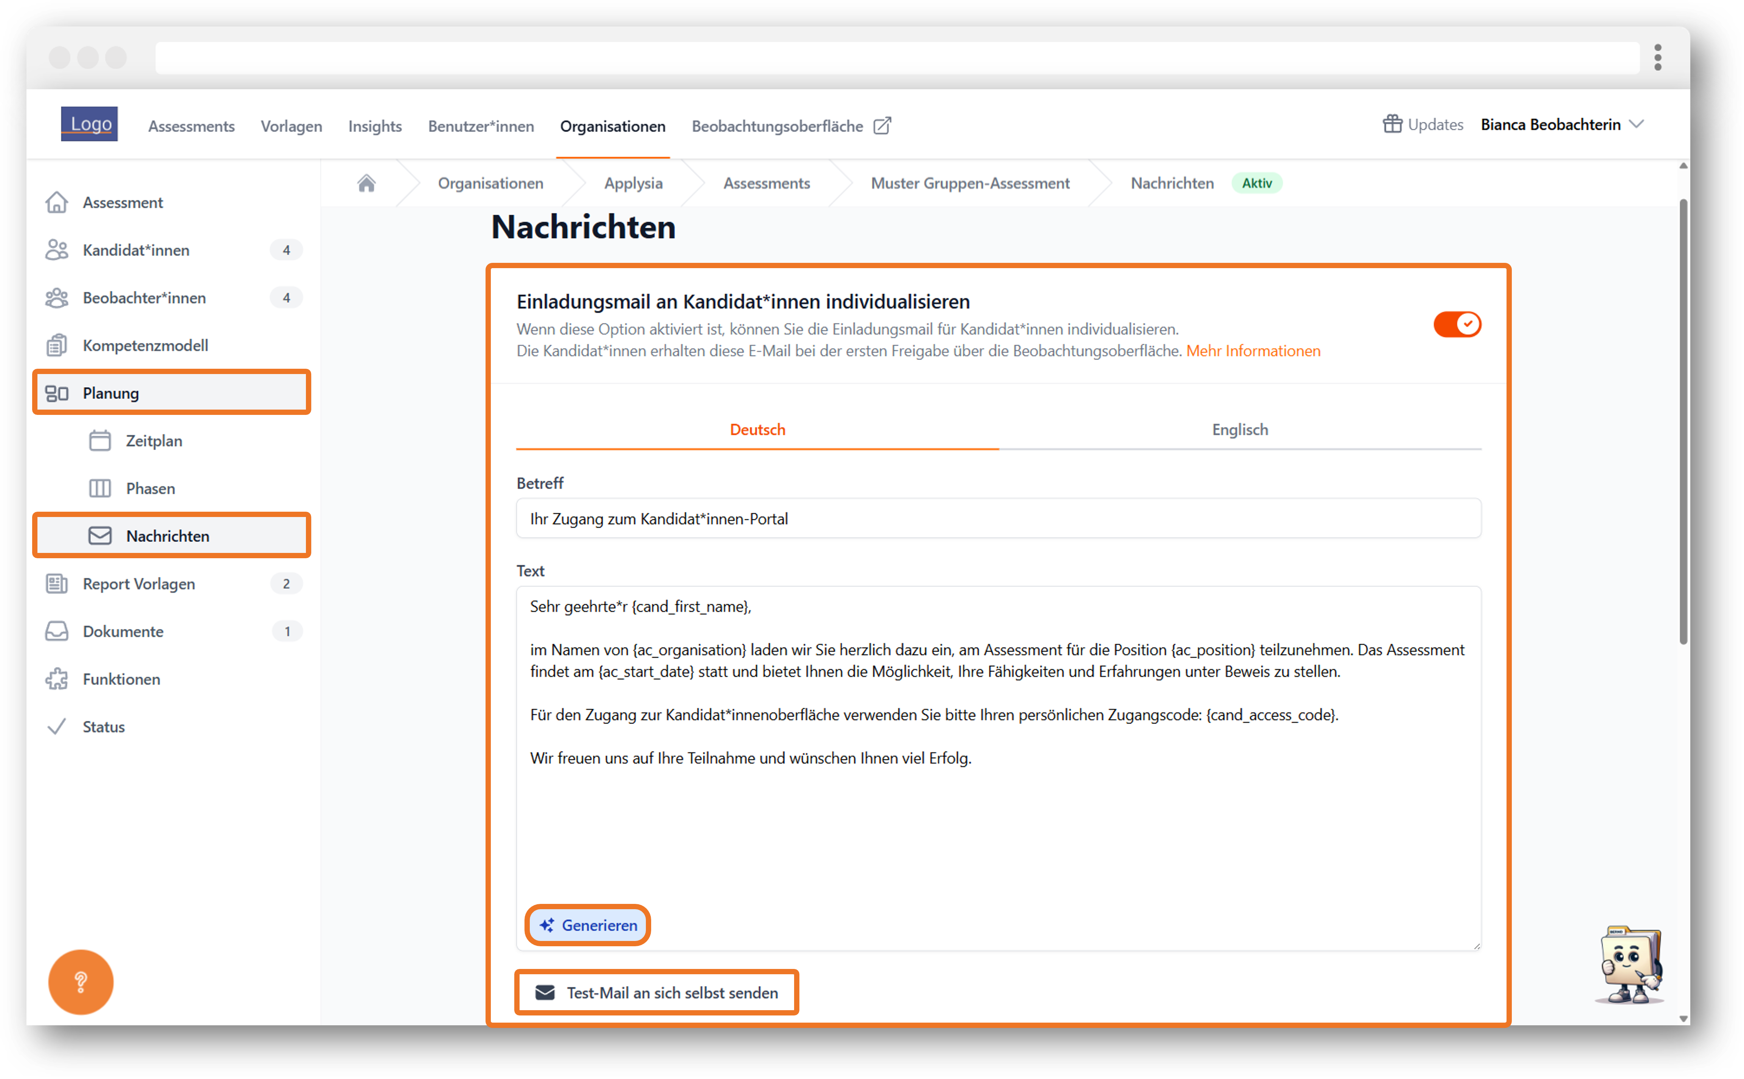Click the home icon in the breadcrumb
Screen dimensions: 1744x1079
pyautogui.click(x=367, y=183)
